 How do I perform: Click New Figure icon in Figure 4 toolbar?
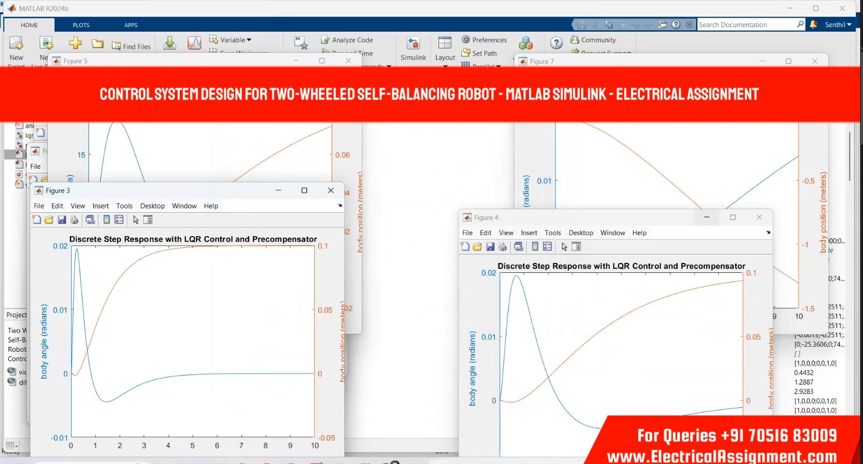(x=465, y=247)
